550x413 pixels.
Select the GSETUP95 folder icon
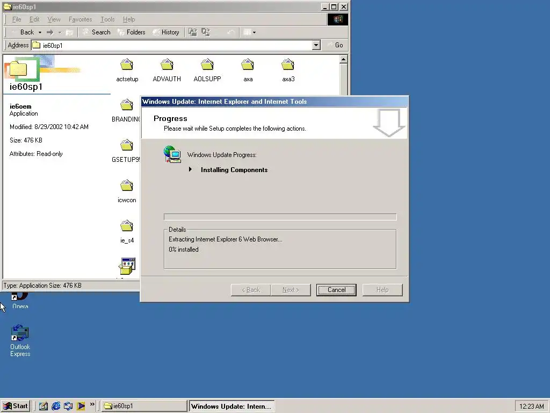coord(127,145)
